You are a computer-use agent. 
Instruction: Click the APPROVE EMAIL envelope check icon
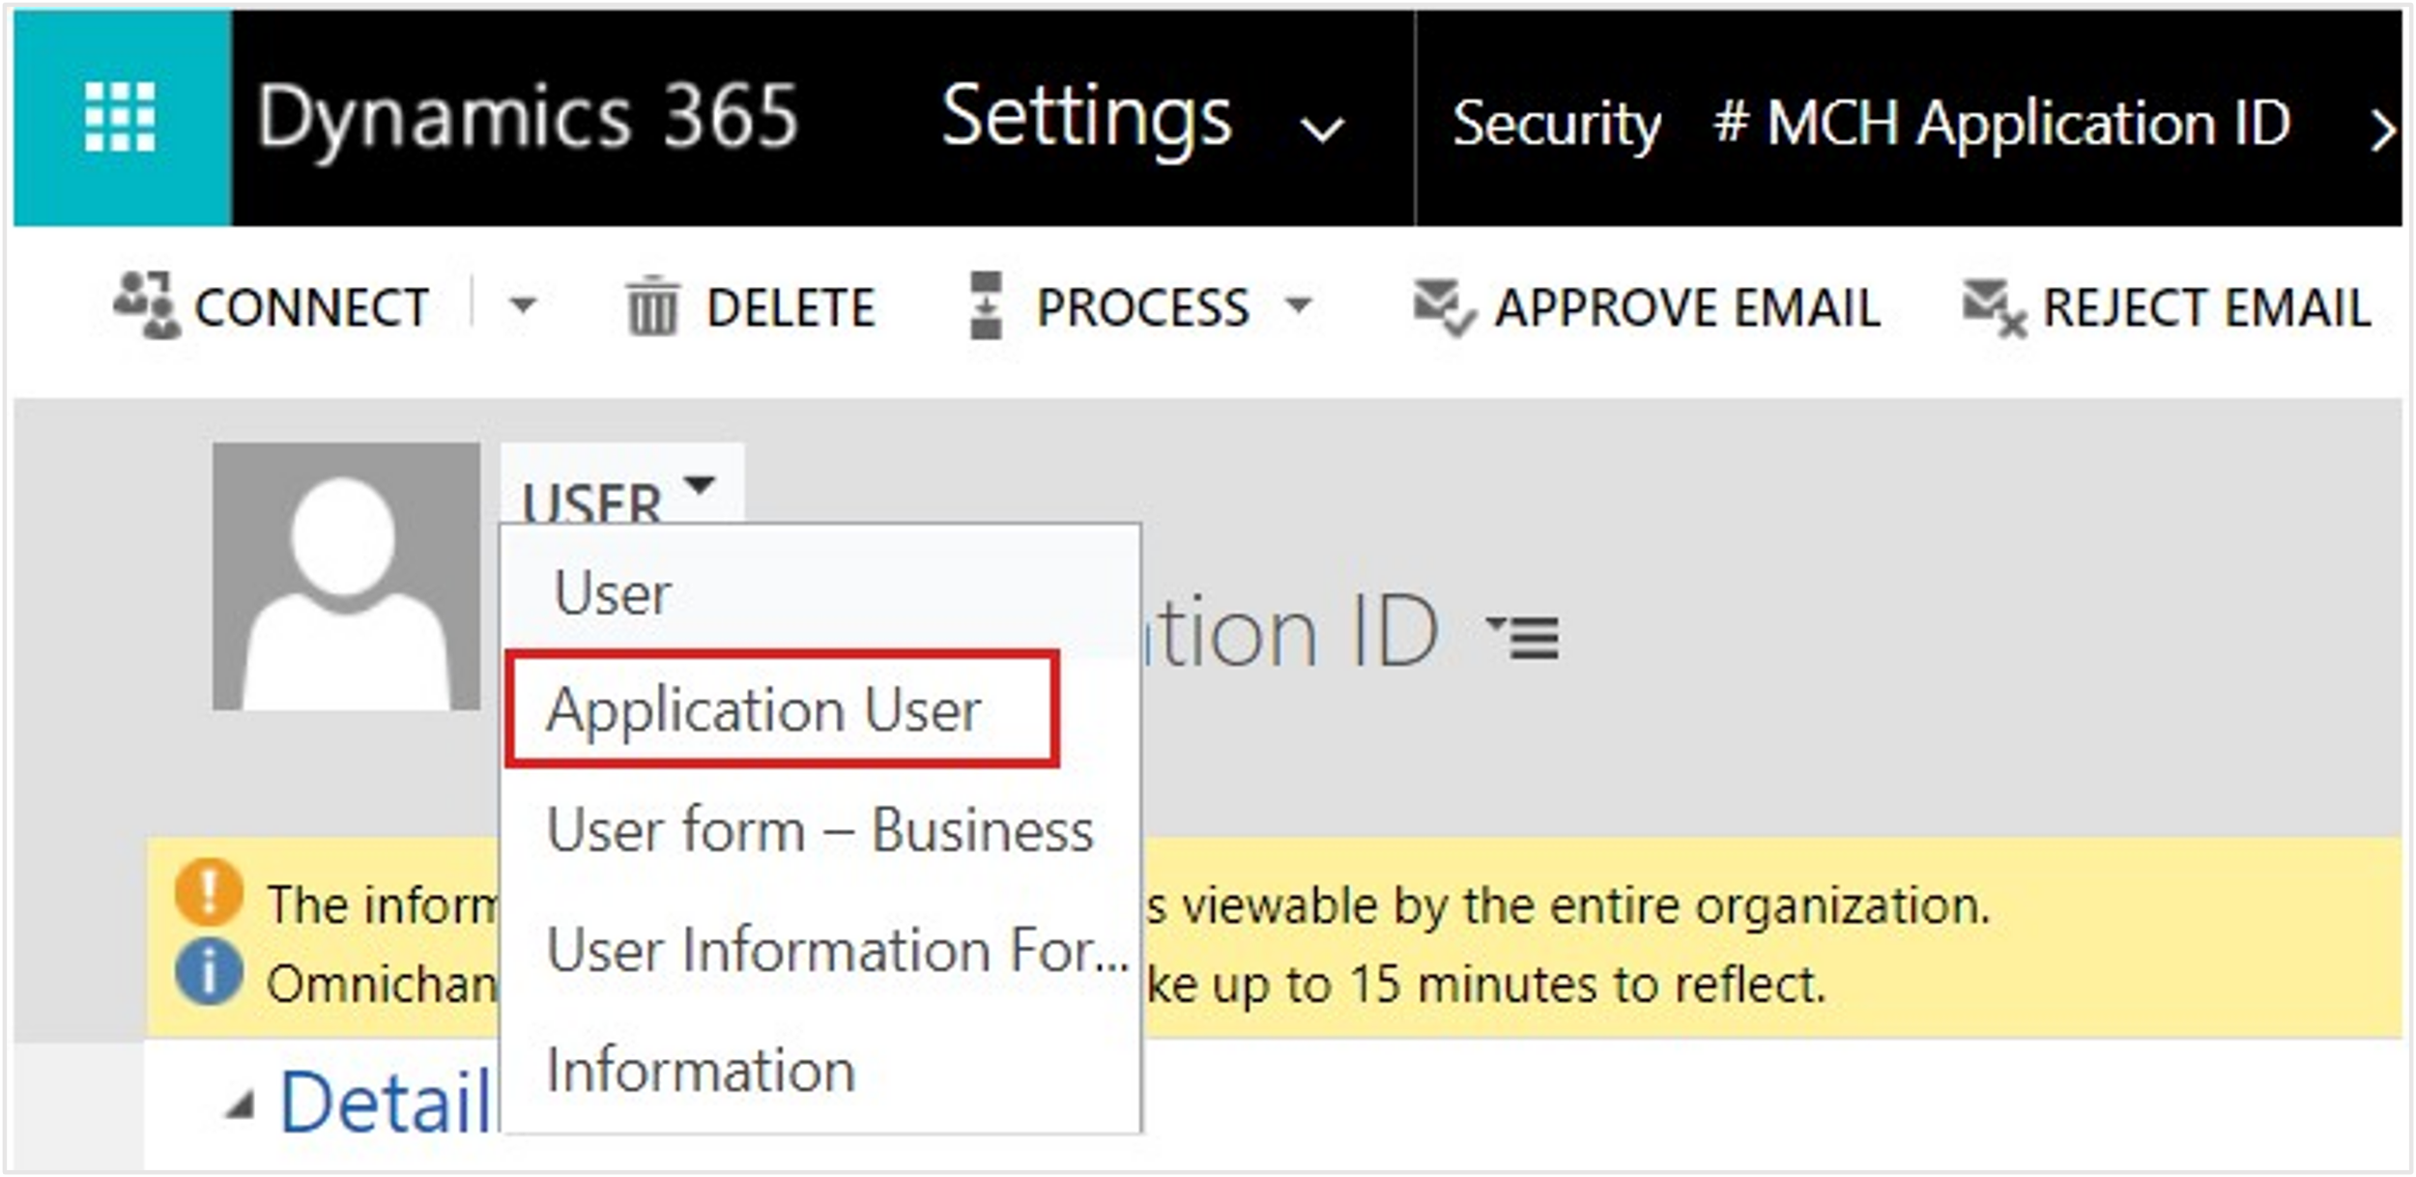click(1444, 307)
